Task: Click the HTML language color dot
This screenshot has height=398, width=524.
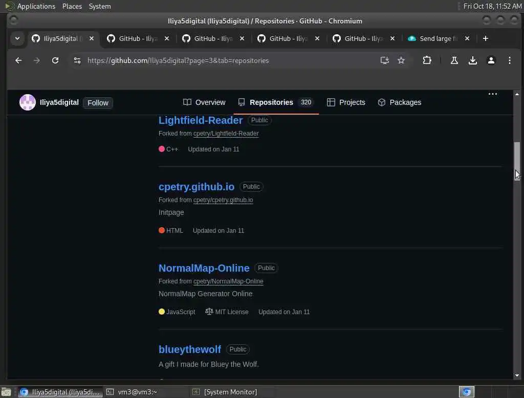Action: point(162,230)
